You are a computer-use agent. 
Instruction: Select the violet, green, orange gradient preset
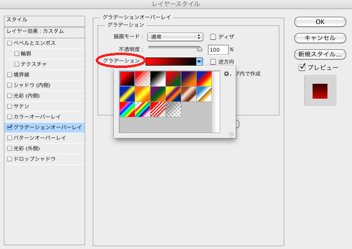click(158, 94)
